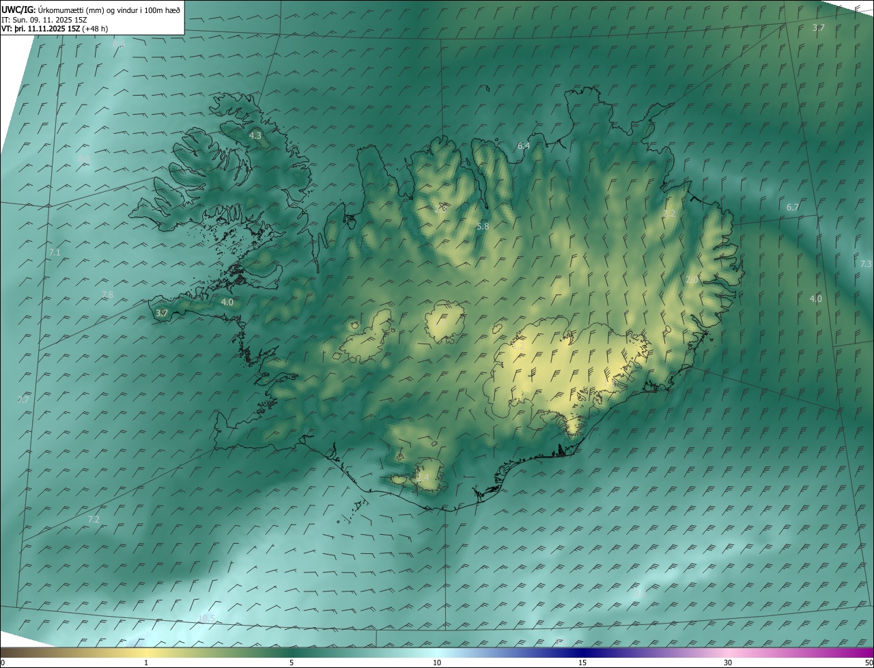Click the faint 8.5 value
This screenshot has height=668, width=874.
[x=119, y=44]
